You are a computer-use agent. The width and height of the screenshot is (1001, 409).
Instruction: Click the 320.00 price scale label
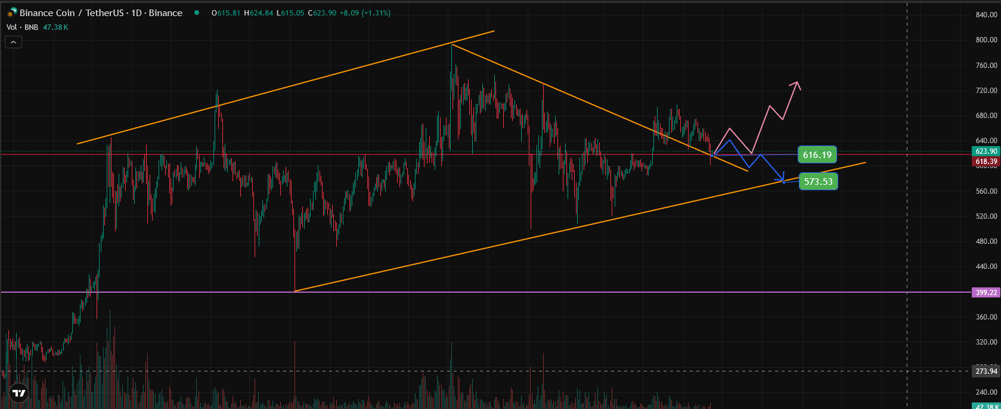pos(986,342)
